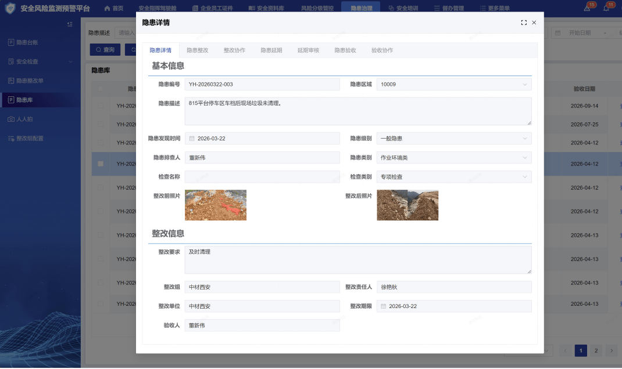Click the calendar icon in 隐患发现时间

point(192,139)
